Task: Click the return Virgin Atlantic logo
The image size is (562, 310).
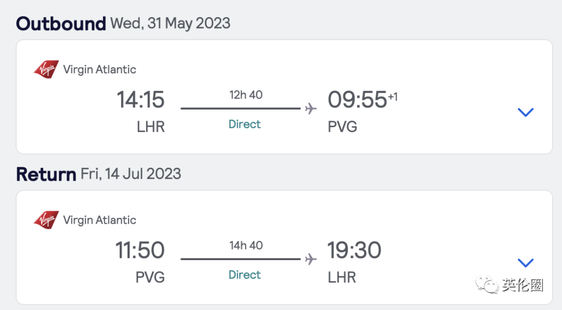Action: click(46, 220)
